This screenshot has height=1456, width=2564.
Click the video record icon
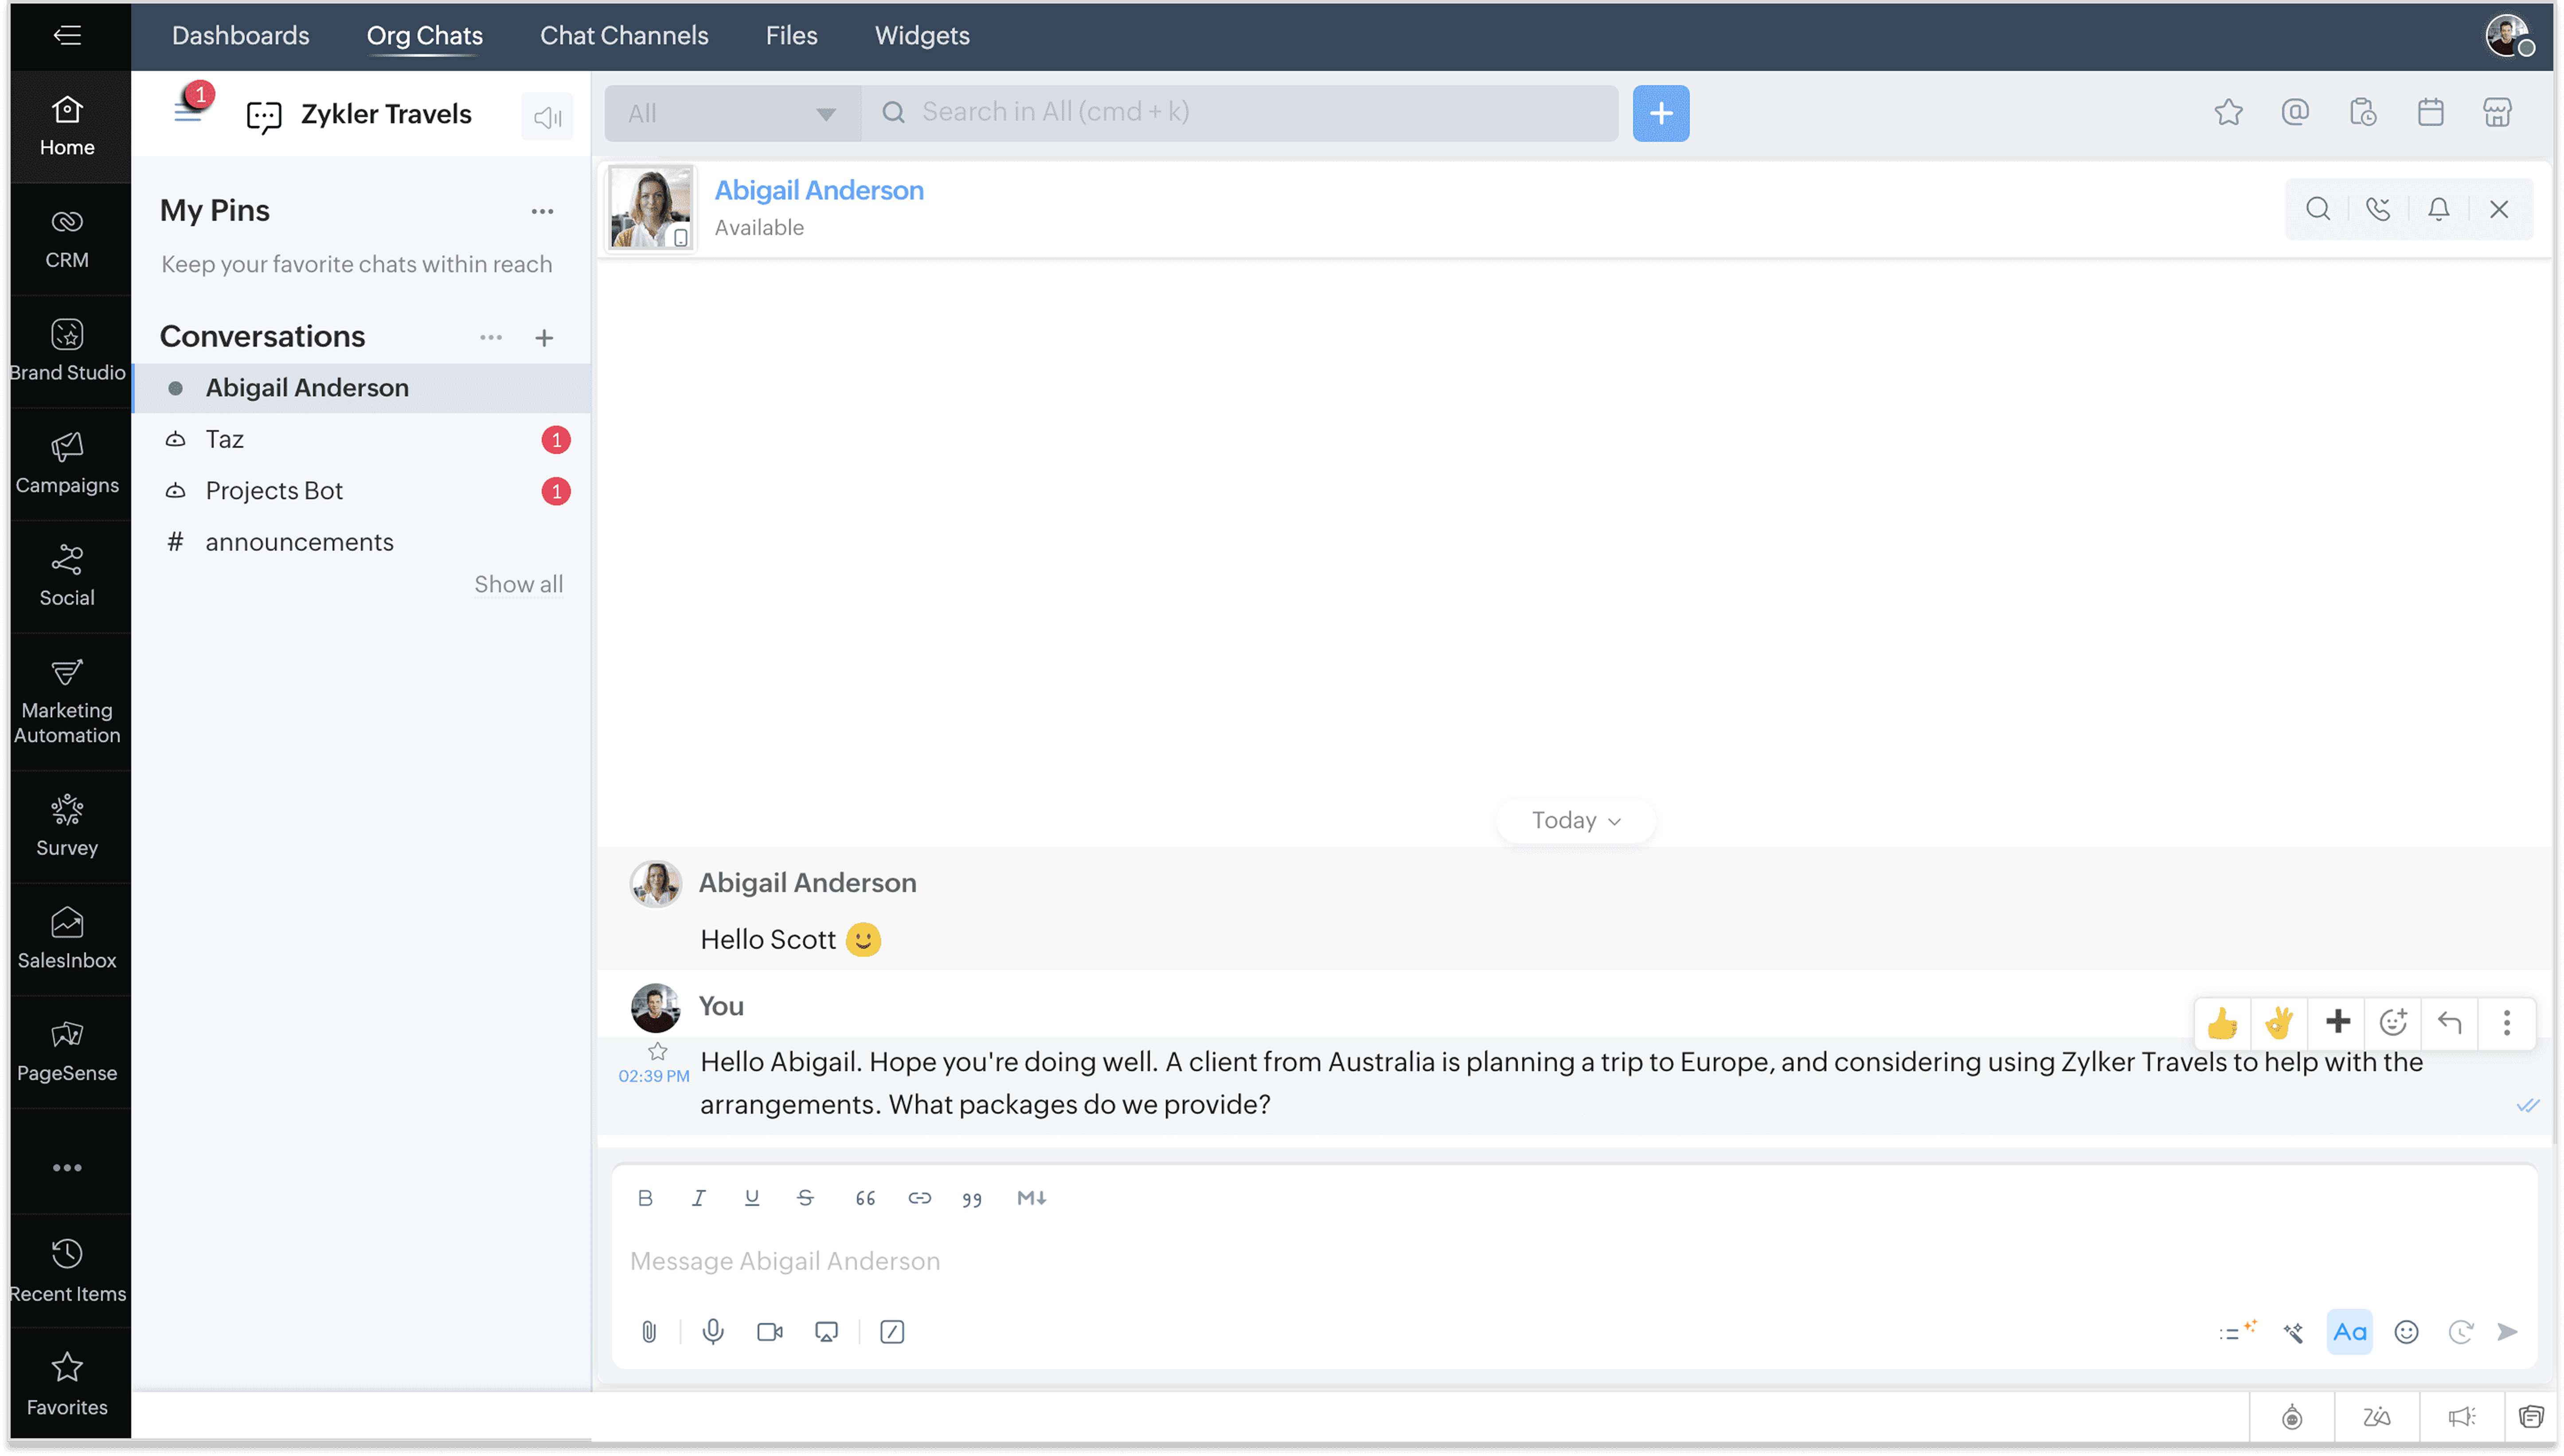coord(770,1332)
